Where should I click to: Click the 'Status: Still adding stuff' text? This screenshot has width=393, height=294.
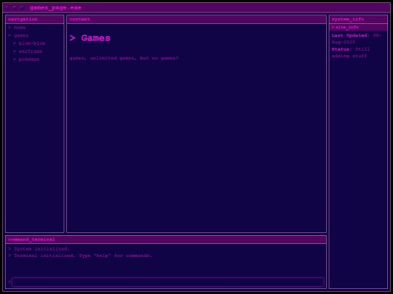click(351, 52)
